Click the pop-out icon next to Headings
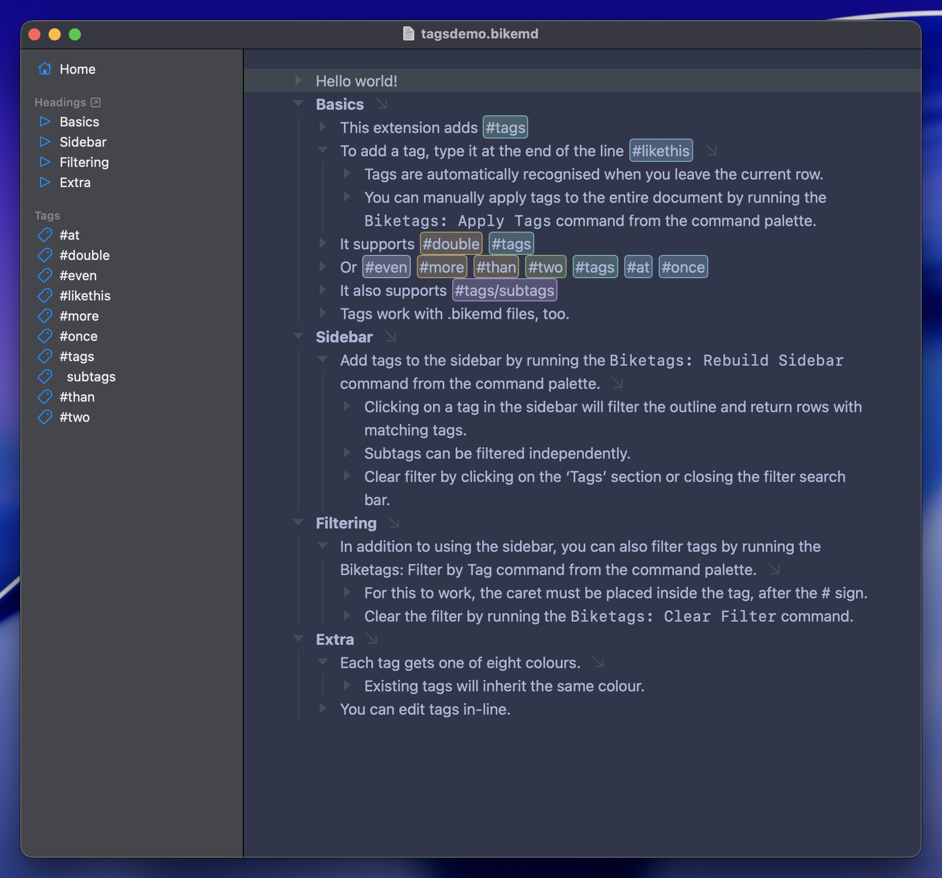The image size is (942, 878). coord(96,102)
